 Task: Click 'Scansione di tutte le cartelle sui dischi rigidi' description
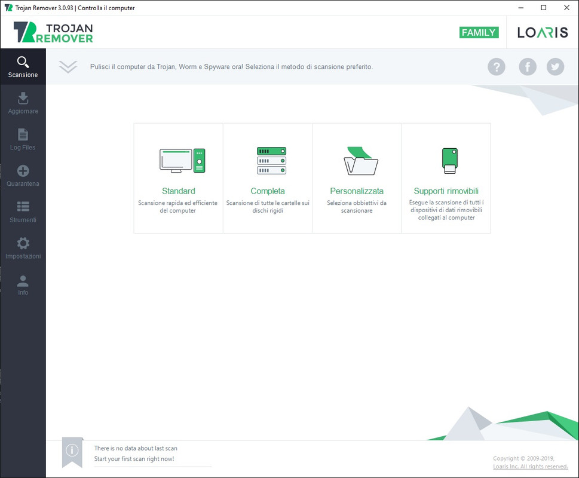click(x=268, y=207)
